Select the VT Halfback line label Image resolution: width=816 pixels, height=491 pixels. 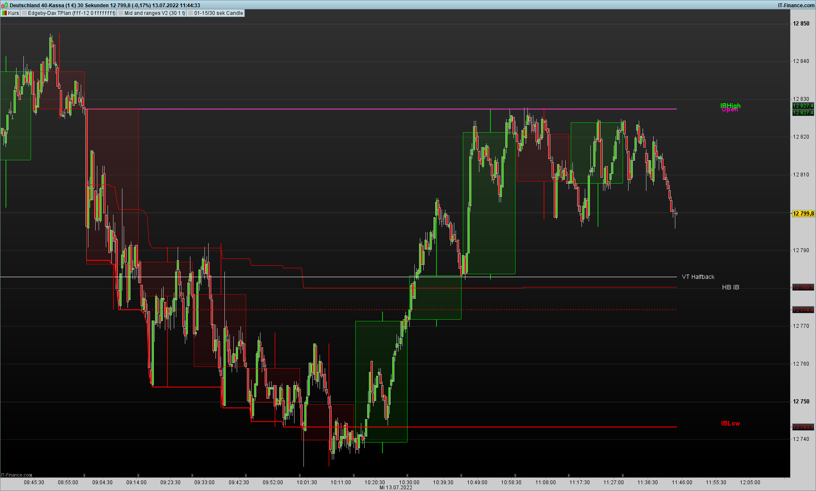[x=698, y=277]
